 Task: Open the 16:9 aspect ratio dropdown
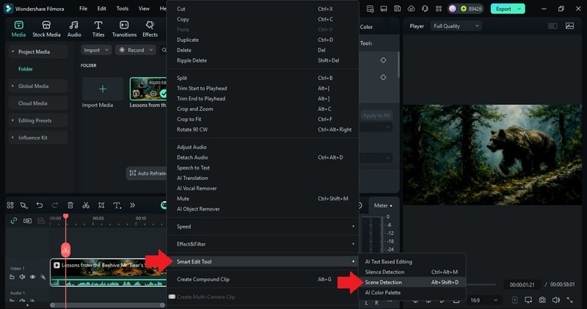click(x=484, y=300)
